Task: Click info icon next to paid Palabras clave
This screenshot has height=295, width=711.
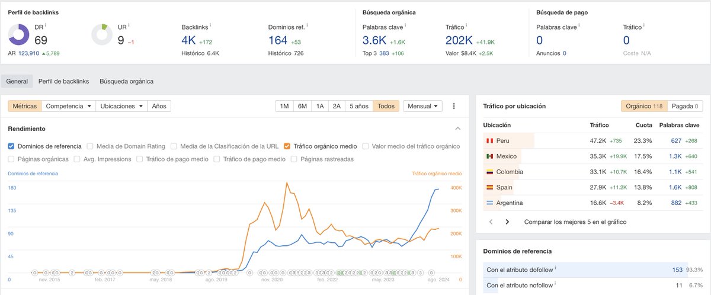Action: (579, 25)
